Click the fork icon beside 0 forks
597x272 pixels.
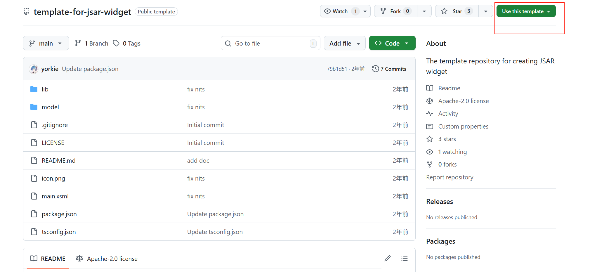tap(430, 164)
